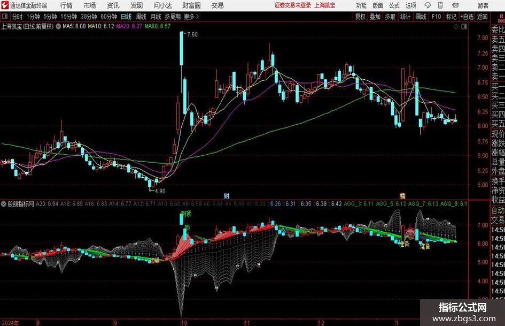Click the 画线 drawing tools button
Viewport: 505px width, 326px height.
coord(421,17)
